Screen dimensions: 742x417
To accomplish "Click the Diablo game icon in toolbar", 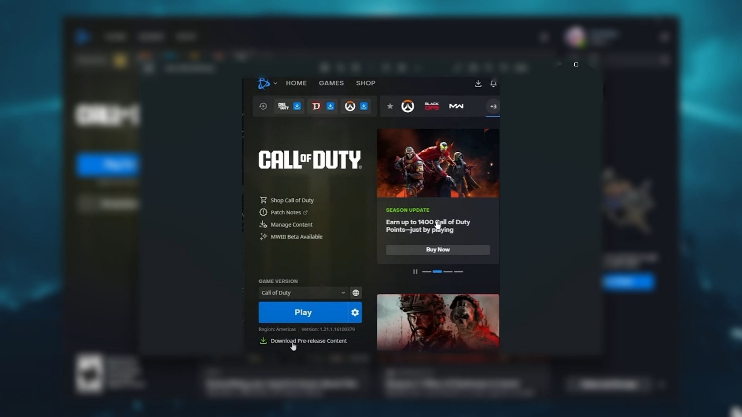I will (x=316, y=107).
